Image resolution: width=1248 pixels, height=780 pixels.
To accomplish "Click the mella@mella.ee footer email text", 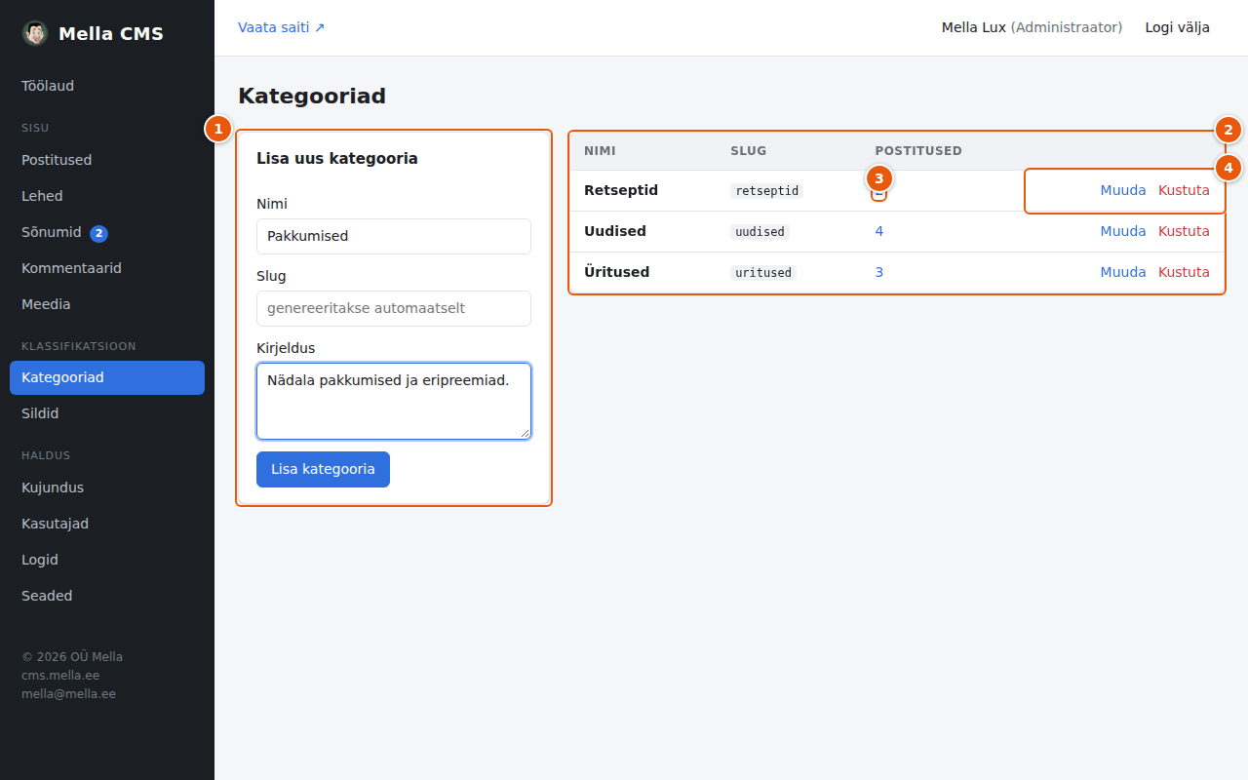I will [68, 694].
